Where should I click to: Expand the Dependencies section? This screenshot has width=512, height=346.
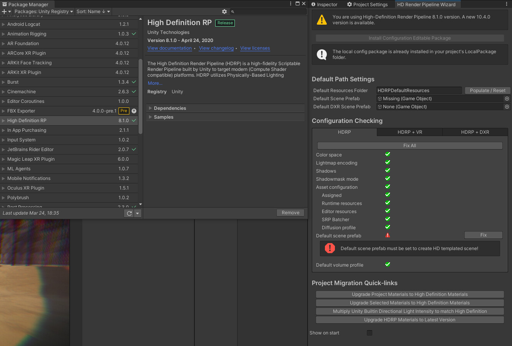[170, 108]
